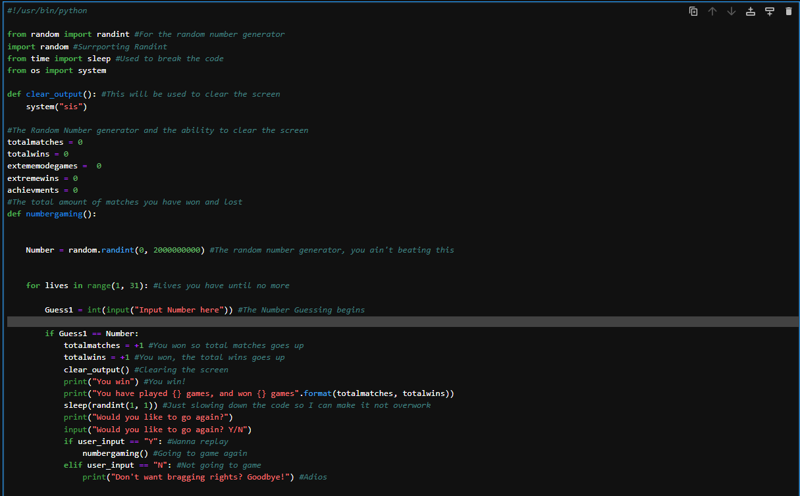The height and width of the screenshot is (496, 800).
Task: Click comment "#The total amount of matches…"
Action: tap(125, 202)
